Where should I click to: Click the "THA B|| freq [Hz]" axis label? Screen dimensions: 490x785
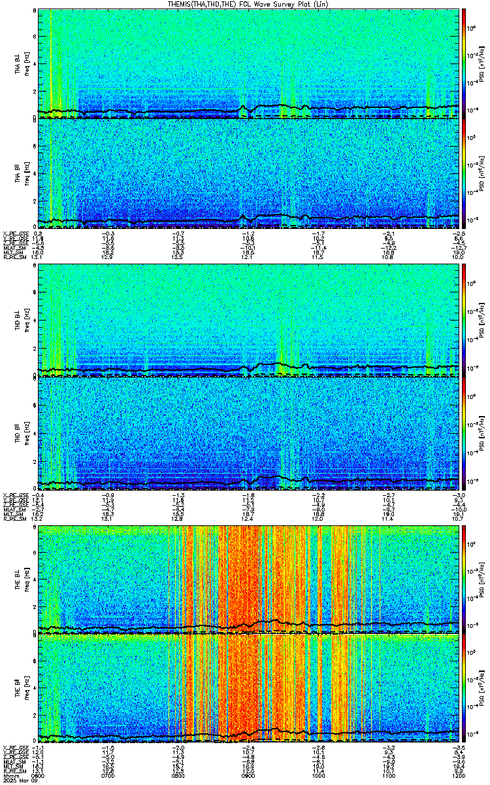pyautogui.click(x=22, y=174)
